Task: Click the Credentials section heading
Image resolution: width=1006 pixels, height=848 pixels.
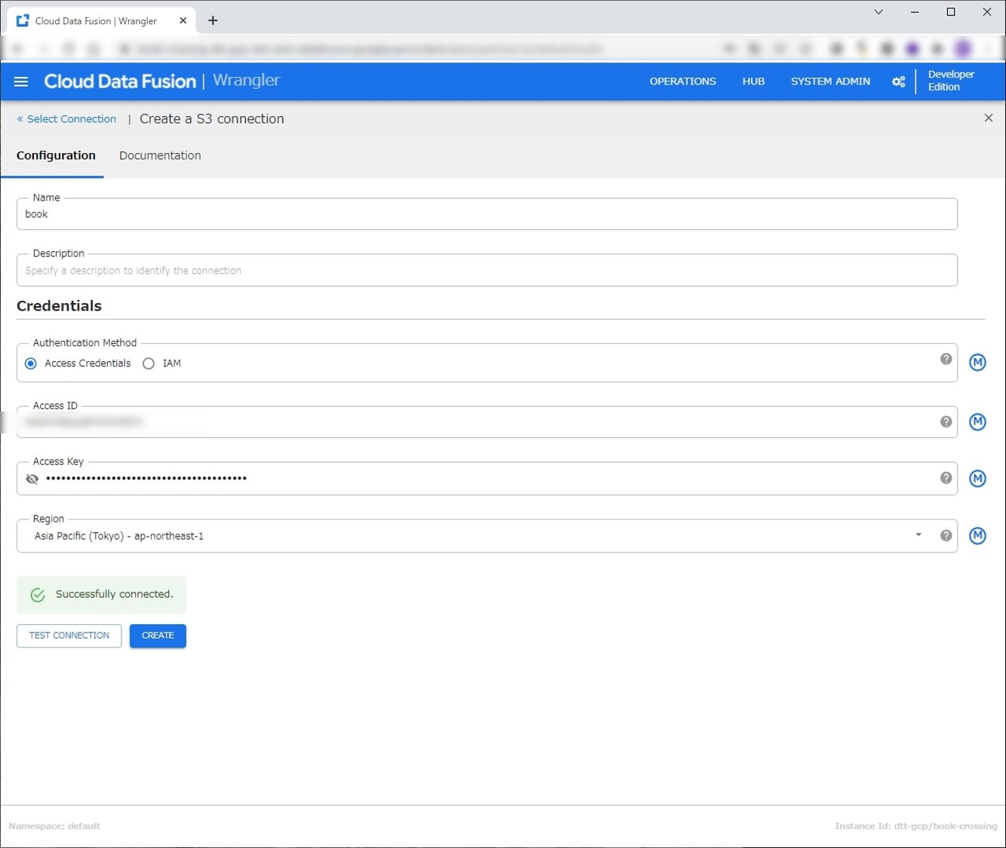Action: click(x=59, y=306)
